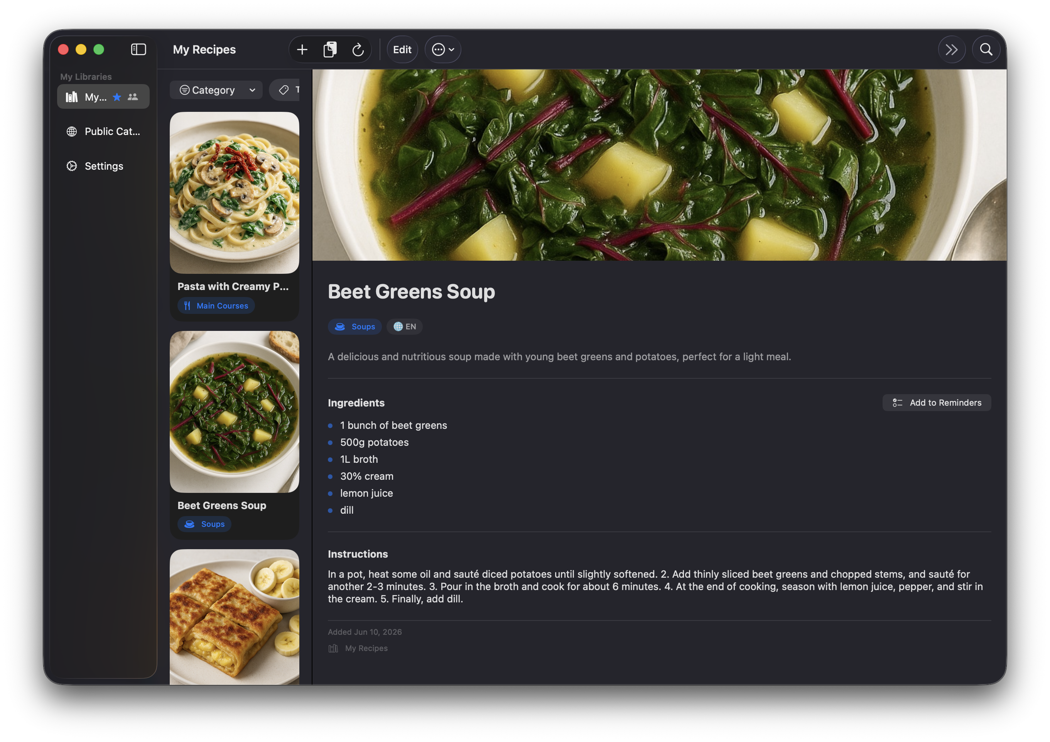
Task: Open the search magnifier icon
Action: (x=986, y=49)
